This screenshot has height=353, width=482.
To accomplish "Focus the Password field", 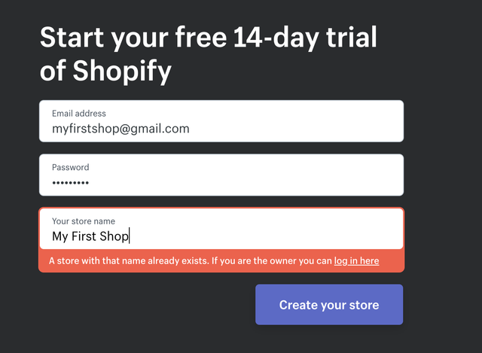I will click(221, 175).
